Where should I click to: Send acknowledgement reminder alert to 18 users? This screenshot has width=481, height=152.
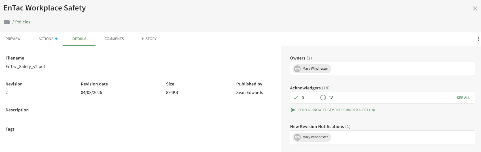click(336, 110)
